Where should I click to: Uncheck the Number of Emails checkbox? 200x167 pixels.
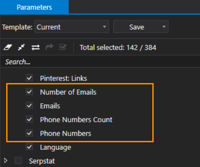(x=29, y=92)
